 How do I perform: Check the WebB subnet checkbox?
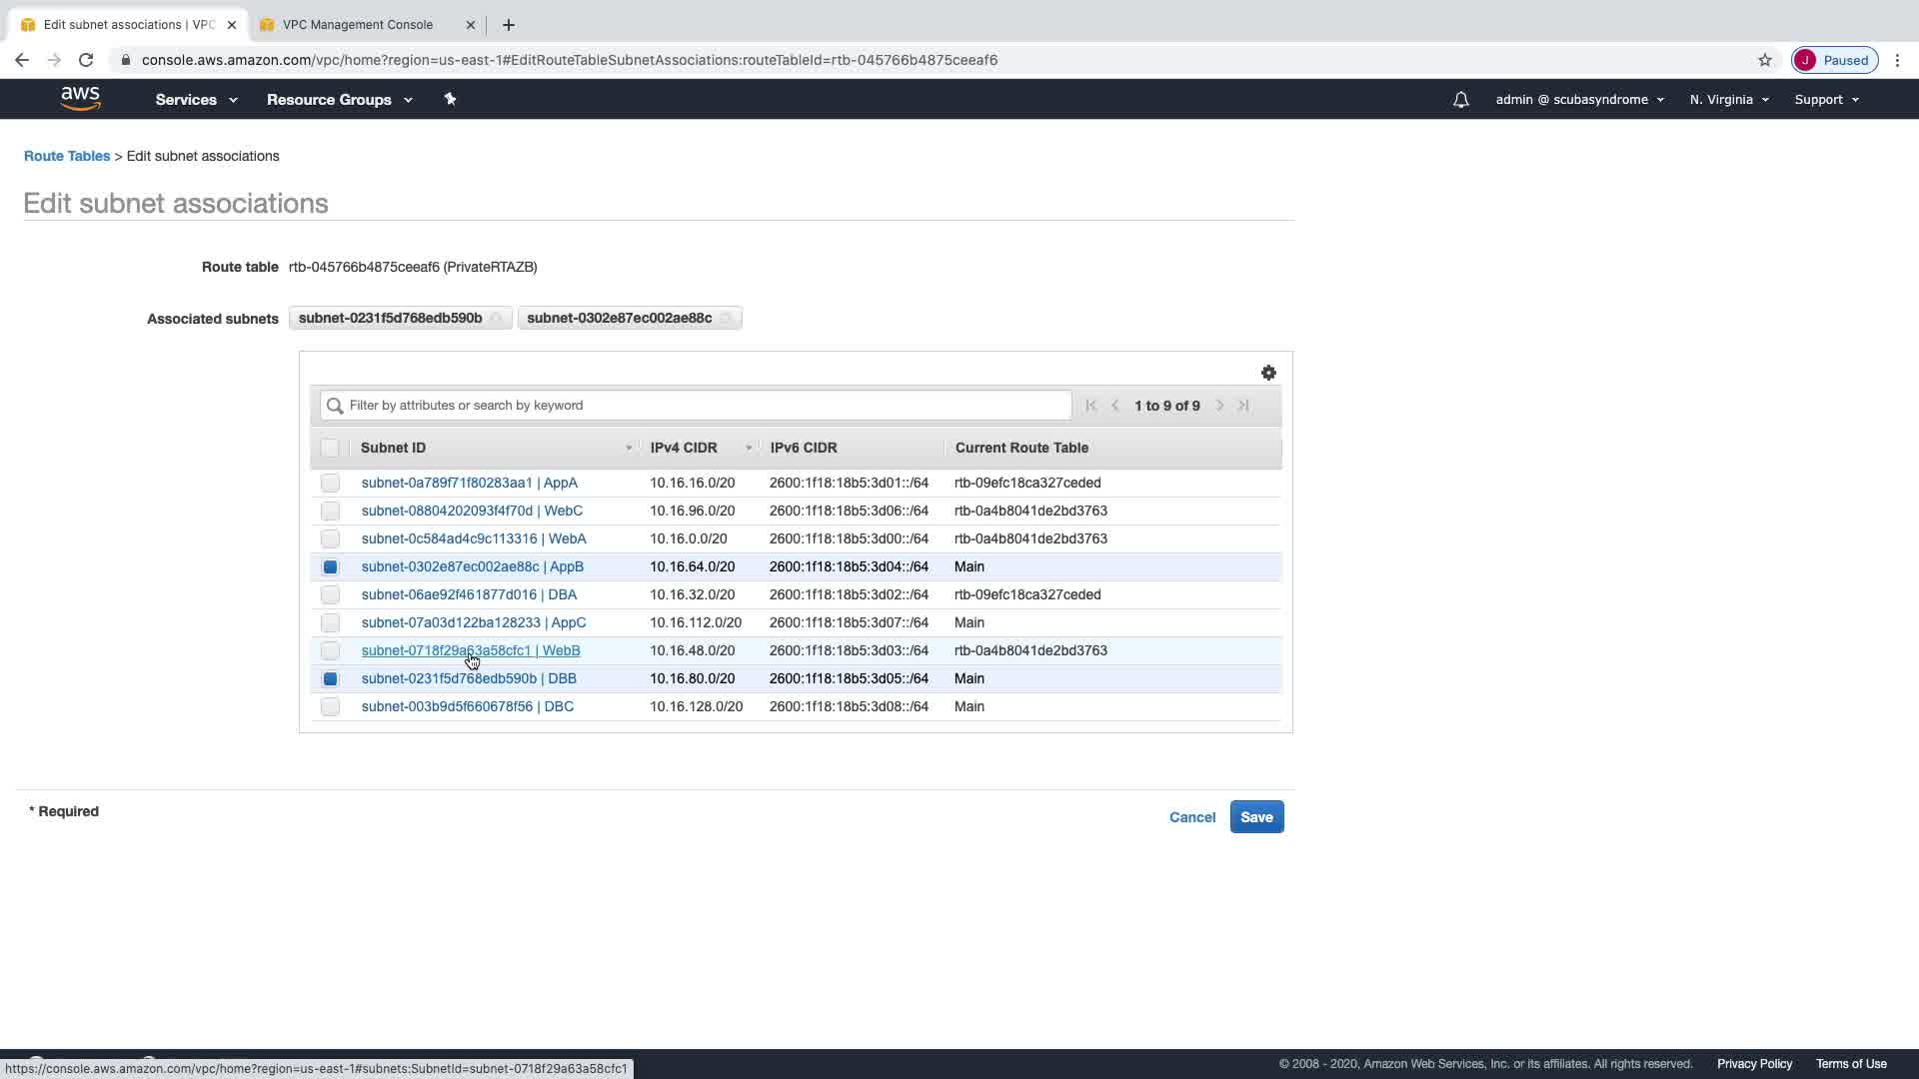[x=330, y=650]
